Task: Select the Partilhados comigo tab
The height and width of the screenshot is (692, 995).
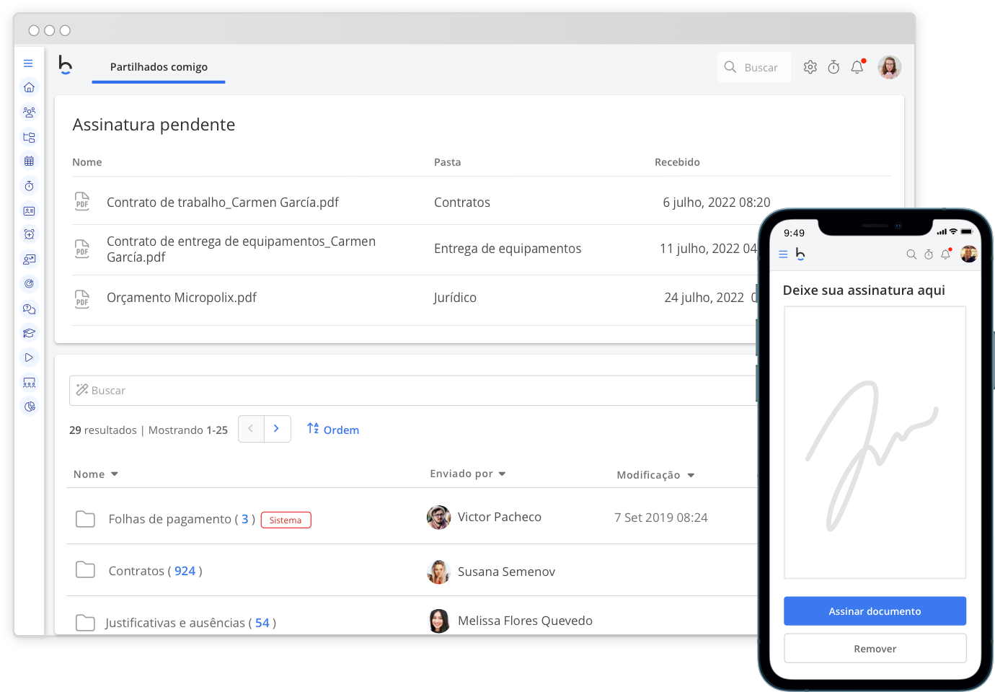Action: pyautogui.click(x=159, y=67)
